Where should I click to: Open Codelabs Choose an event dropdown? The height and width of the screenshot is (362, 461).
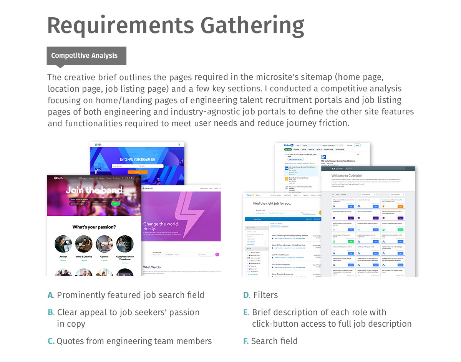pos(368,194)
